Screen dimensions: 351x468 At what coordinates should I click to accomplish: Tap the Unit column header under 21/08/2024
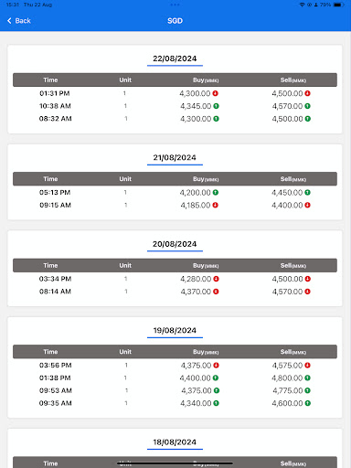coord(125,179)
